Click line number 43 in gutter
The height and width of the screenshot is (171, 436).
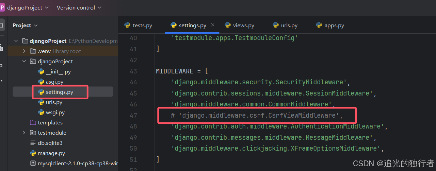tap(133, 71)
